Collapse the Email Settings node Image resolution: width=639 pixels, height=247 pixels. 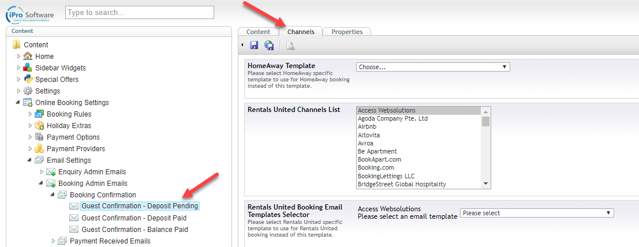tap(29, 160)
